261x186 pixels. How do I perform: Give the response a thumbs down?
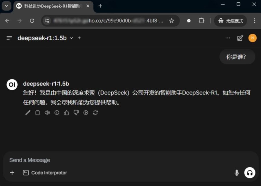76,113
